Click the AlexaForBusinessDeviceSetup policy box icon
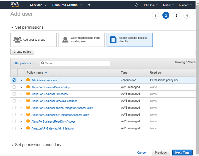199x156 pixels. pos(28,87)
